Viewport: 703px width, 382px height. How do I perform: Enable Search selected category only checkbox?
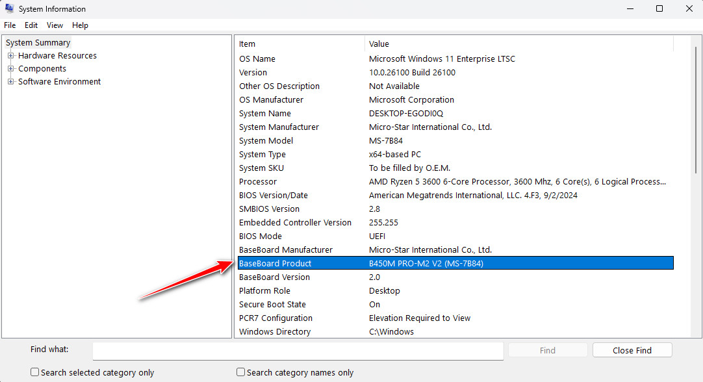(x=35, y=372)
